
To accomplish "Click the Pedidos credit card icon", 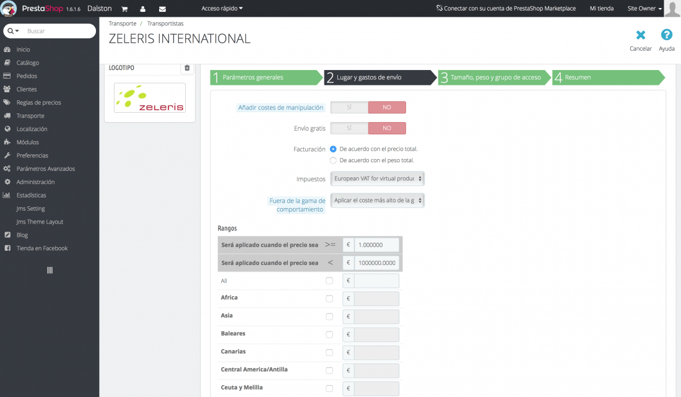I will pyautogui.click(x=7, y=76).
